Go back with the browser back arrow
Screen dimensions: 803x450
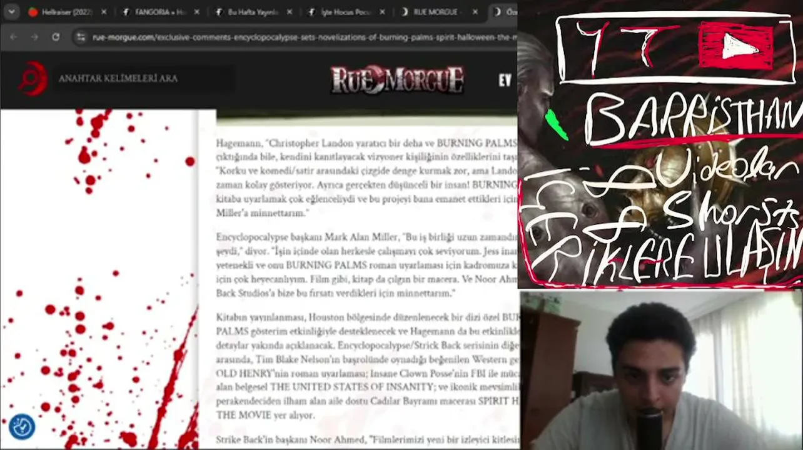click(x=13, y=37)
